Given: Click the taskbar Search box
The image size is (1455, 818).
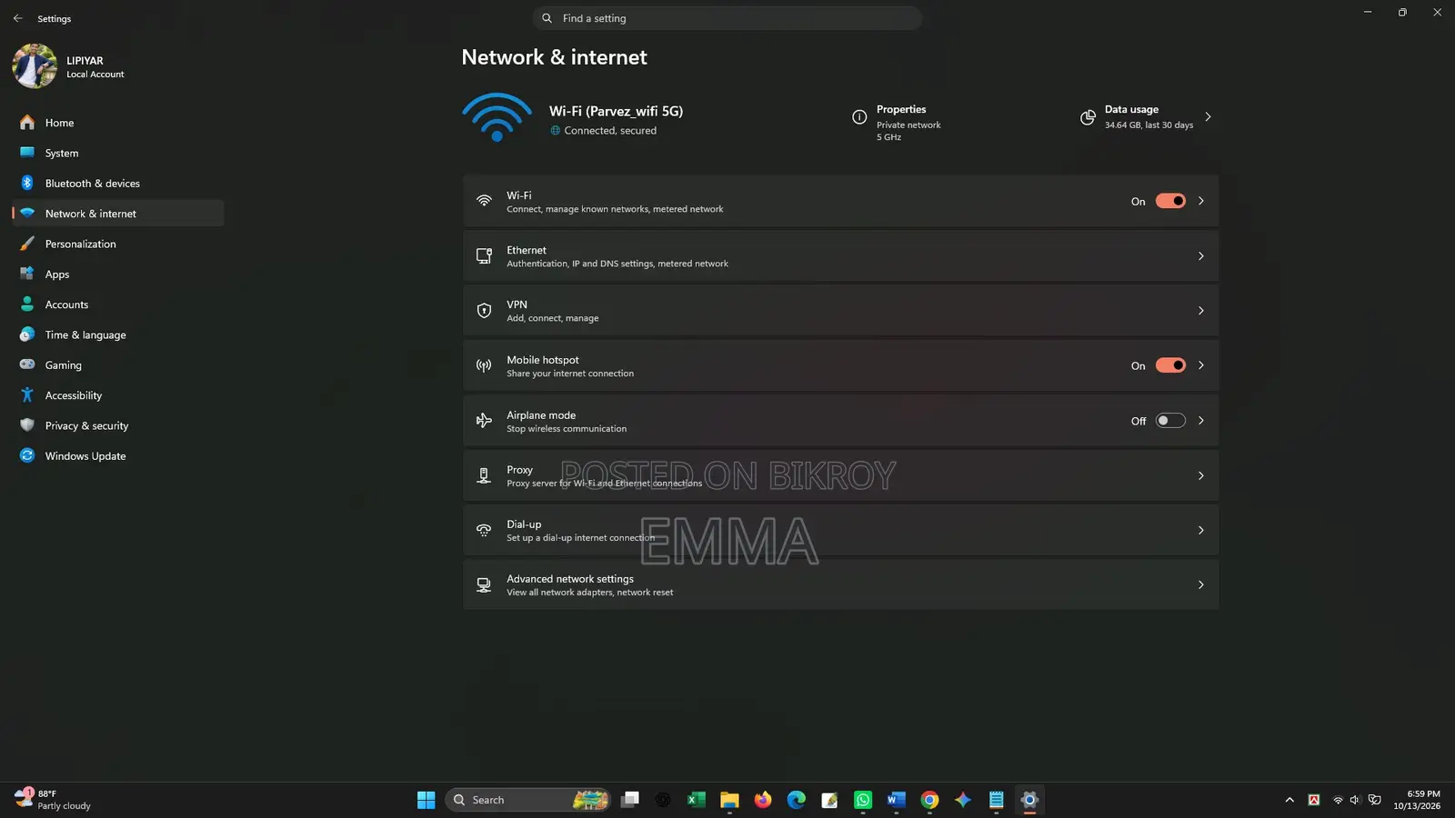Looking at the screenshot, I should [x=527, y=800].
